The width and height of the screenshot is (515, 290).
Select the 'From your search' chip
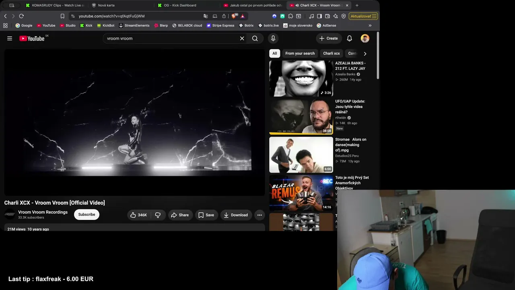(x=300, y=54)
